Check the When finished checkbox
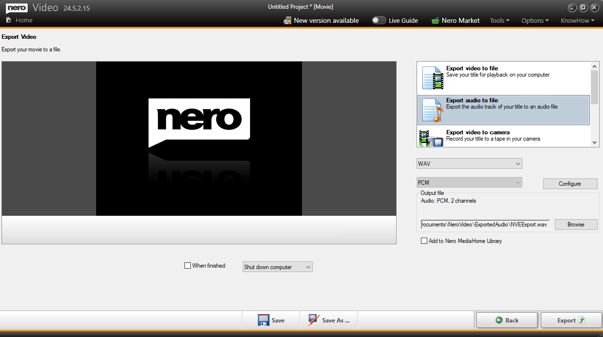 [188, 265]
